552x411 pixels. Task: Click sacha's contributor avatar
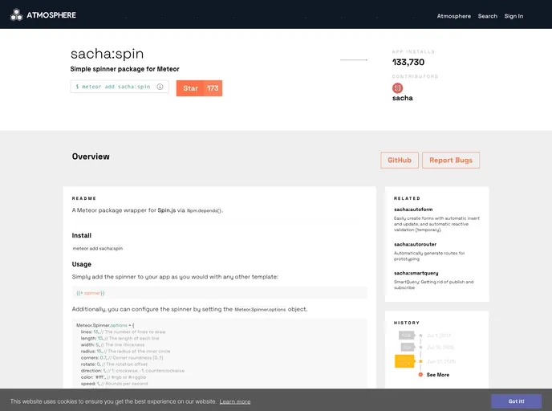[397, 87]
